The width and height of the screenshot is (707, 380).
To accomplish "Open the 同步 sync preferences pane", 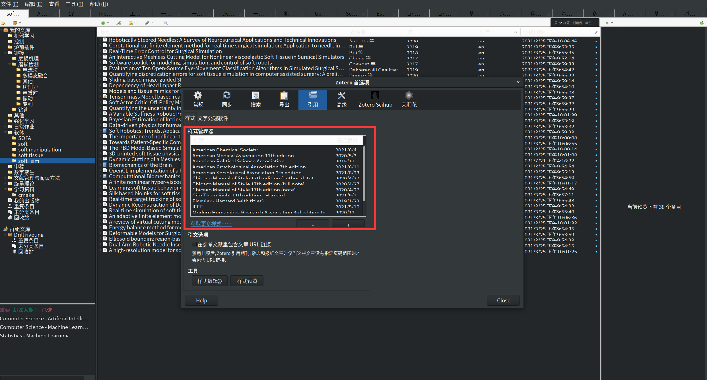I will tap(227, 99).
